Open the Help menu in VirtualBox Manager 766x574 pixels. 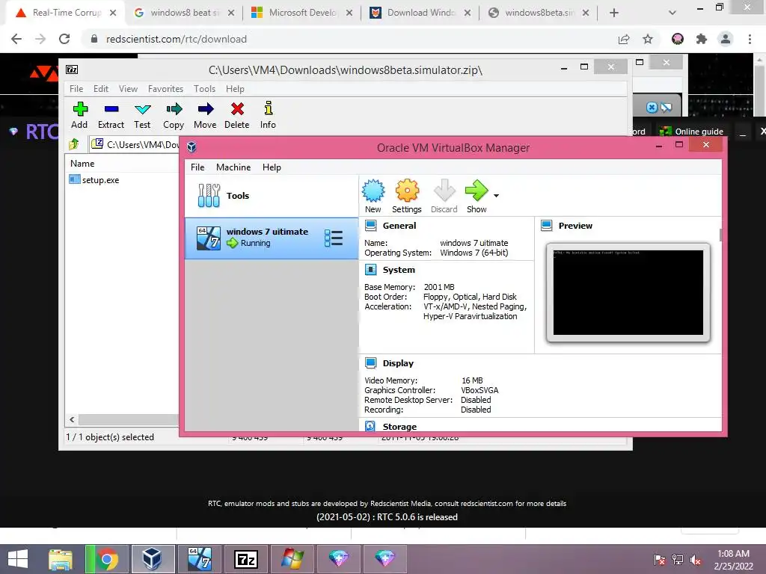272,167
